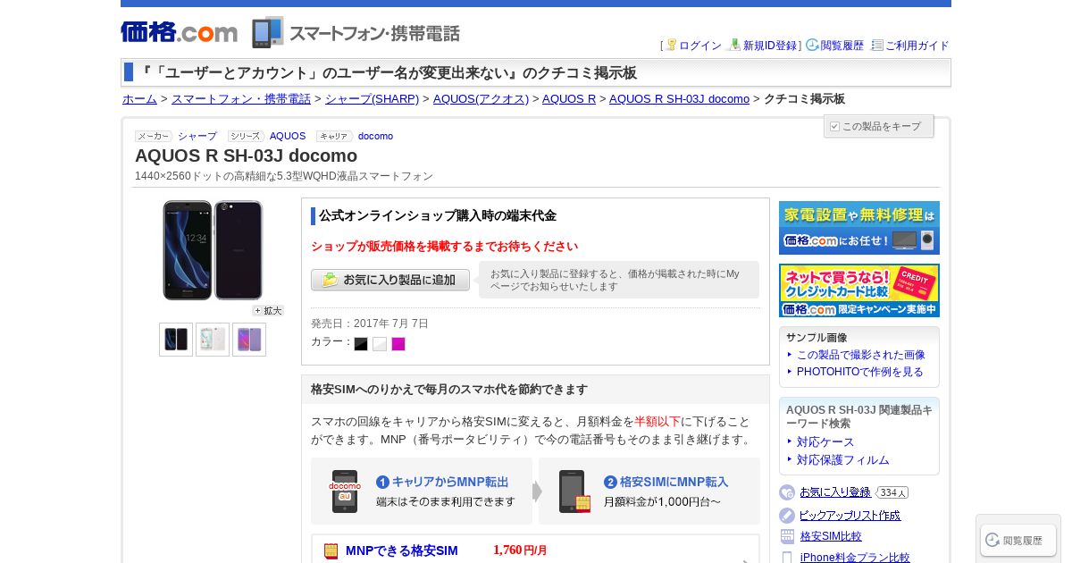Open ご利用ガイド link
1072x563 pixels.
tap(917, 46)
